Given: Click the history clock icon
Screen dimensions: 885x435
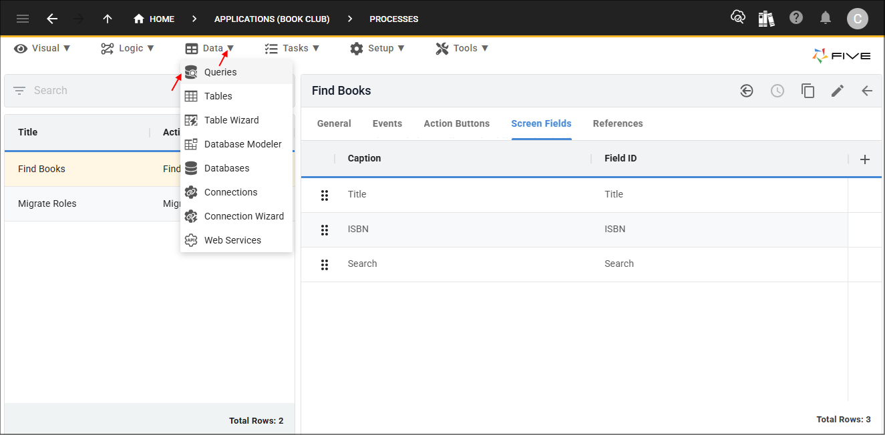Looking at the screenshot, I should [x=777, y=90].
